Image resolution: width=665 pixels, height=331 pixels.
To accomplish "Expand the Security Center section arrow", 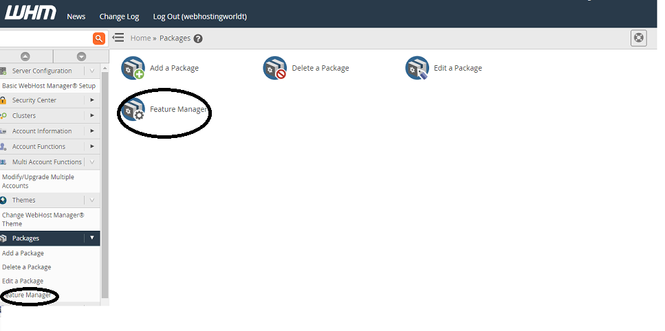I will [x=92, y=100].
